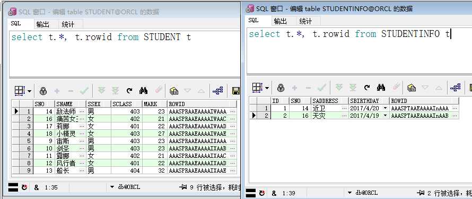Switch to SQL tab in STUDENTINFO window
The width and height of the screenshot is (472, 199).
pyautogui.click(x=254, y=21)
